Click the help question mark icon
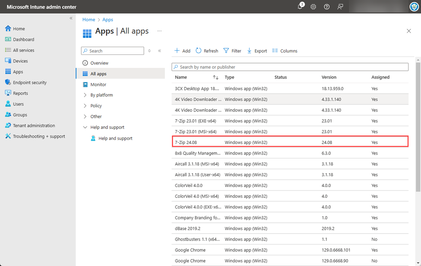421x266 pixels. (x=327, y=7)
